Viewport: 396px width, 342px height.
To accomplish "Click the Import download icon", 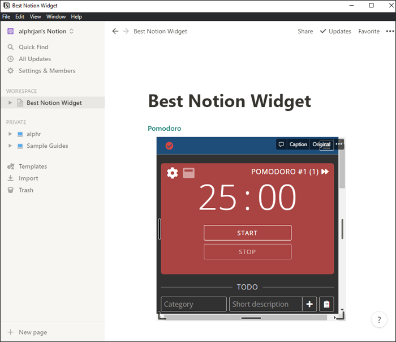I will (10, 178).
